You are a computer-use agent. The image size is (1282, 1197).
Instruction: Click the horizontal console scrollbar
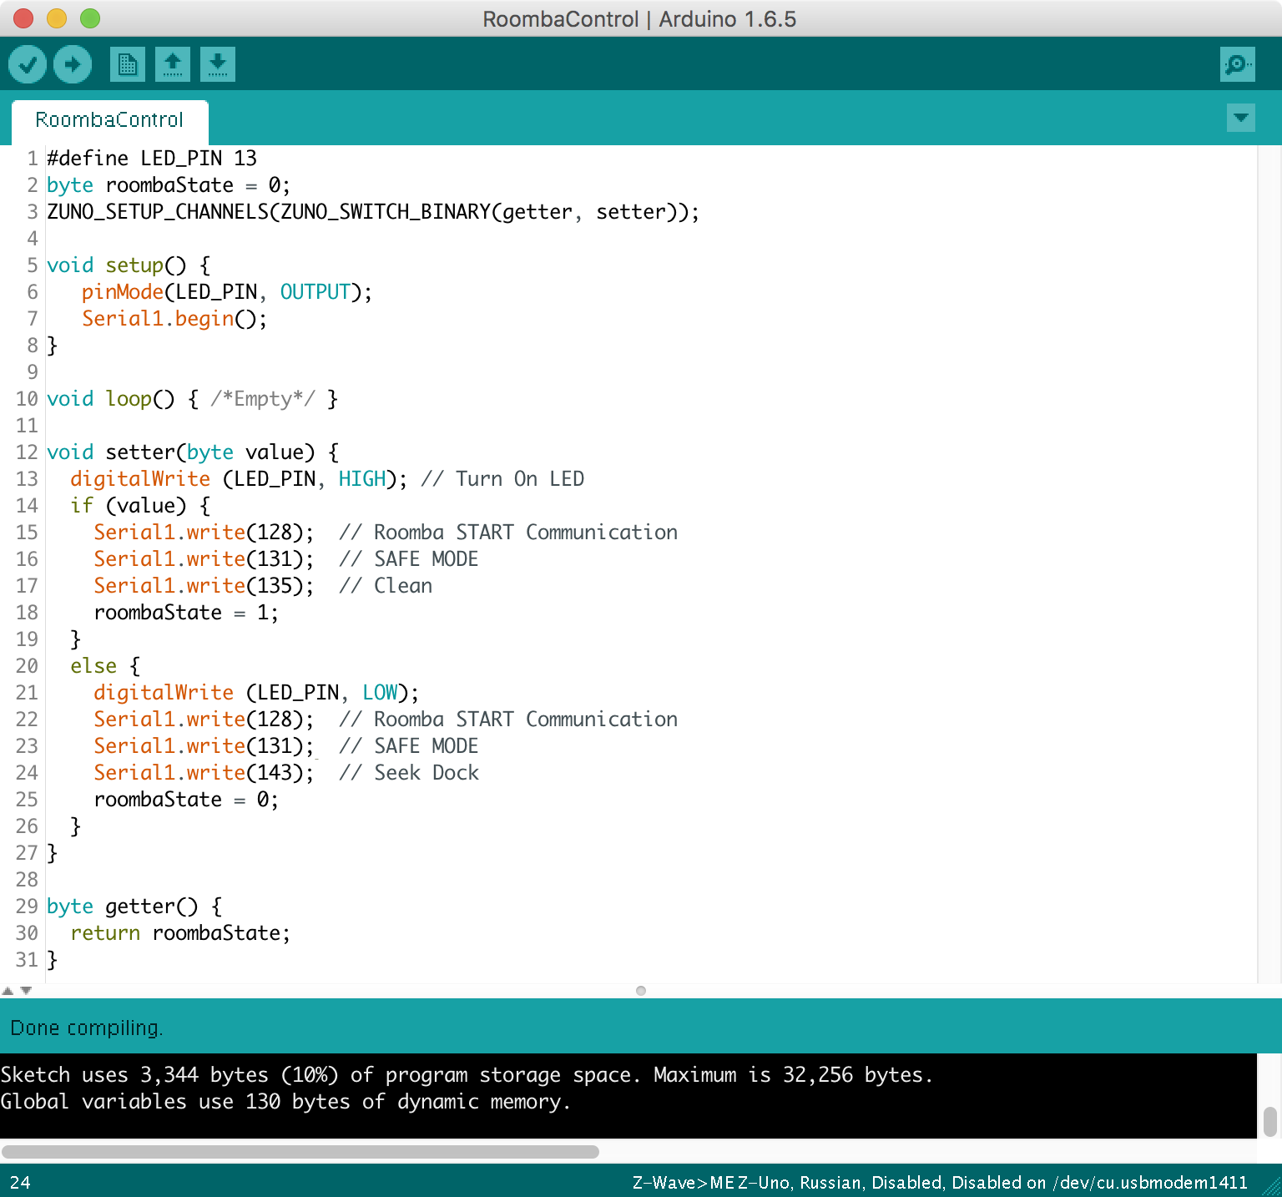point(300,1152)
